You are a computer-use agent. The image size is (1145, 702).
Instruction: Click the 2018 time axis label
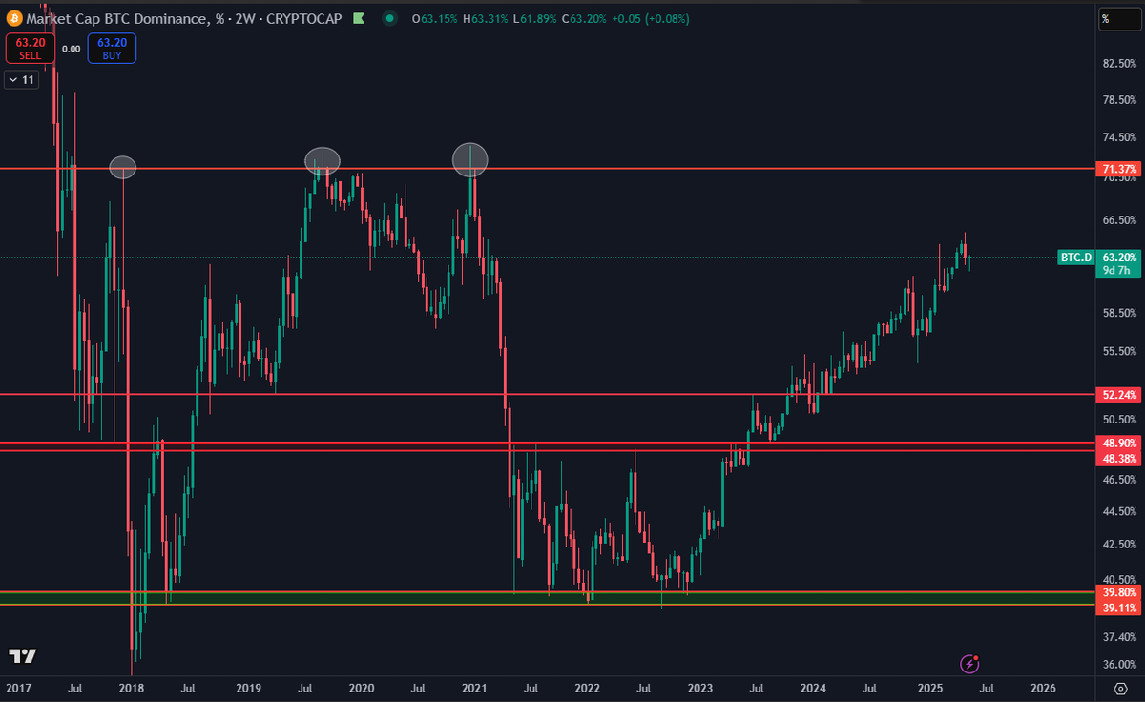click(x=131, y=688)
